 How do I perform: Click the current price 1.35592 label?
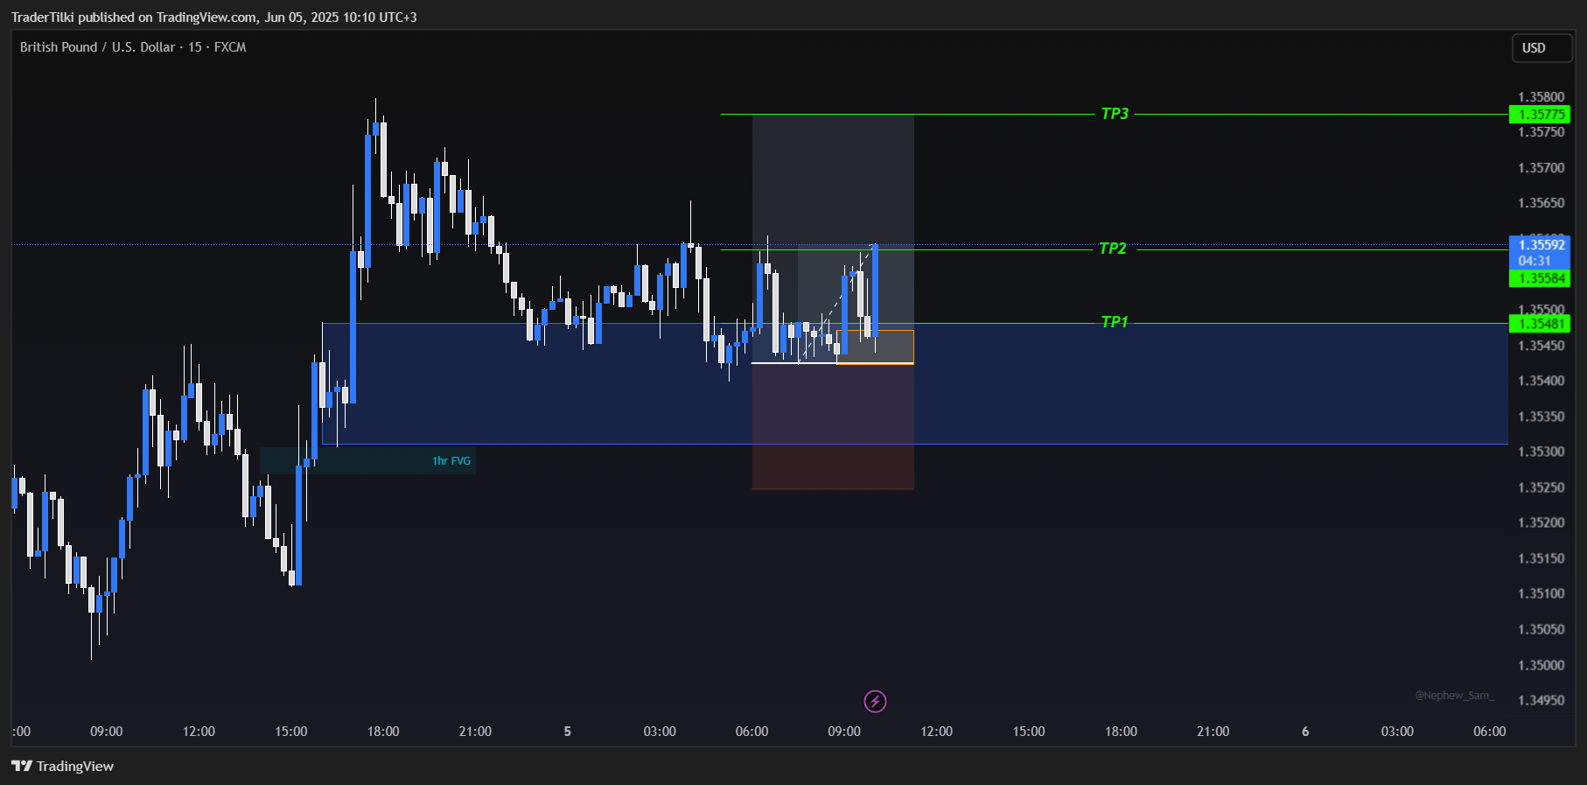pyautogui.click(x=1540, y=252)
